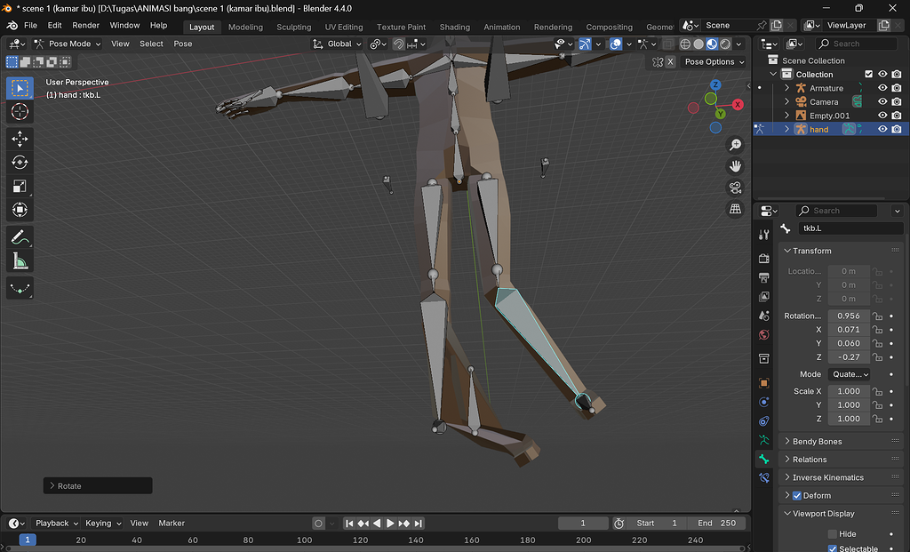This screenshot has width=910, height=552.
Task: Activate the 3D Cursor tool
Action: (x=20, y=111)
